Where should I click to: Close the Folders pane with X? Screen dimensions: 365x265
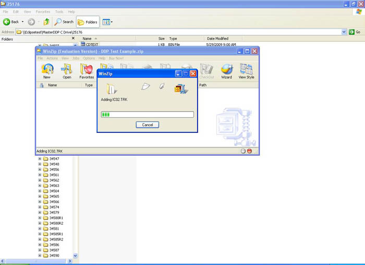coord(73,38)
